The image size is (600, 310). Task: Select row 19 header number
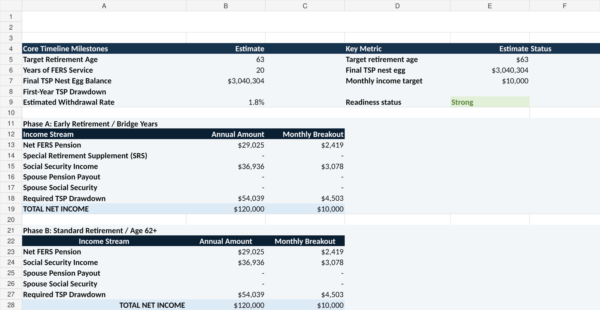point(11,209)
